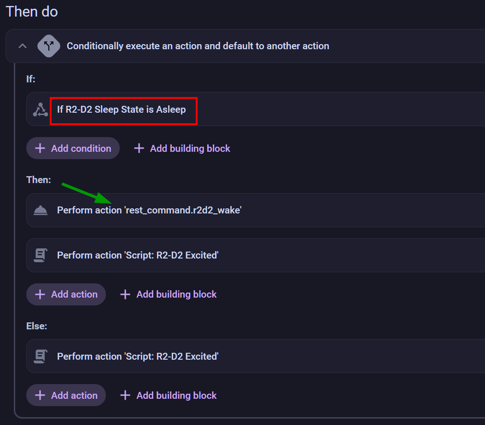Click Add building block under Then section

click(x=168, y=294)
